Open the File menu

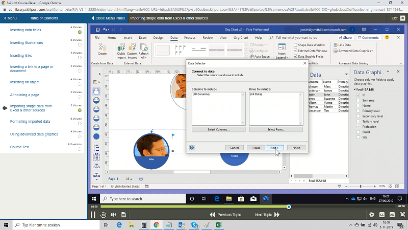[x=97, y=37]
